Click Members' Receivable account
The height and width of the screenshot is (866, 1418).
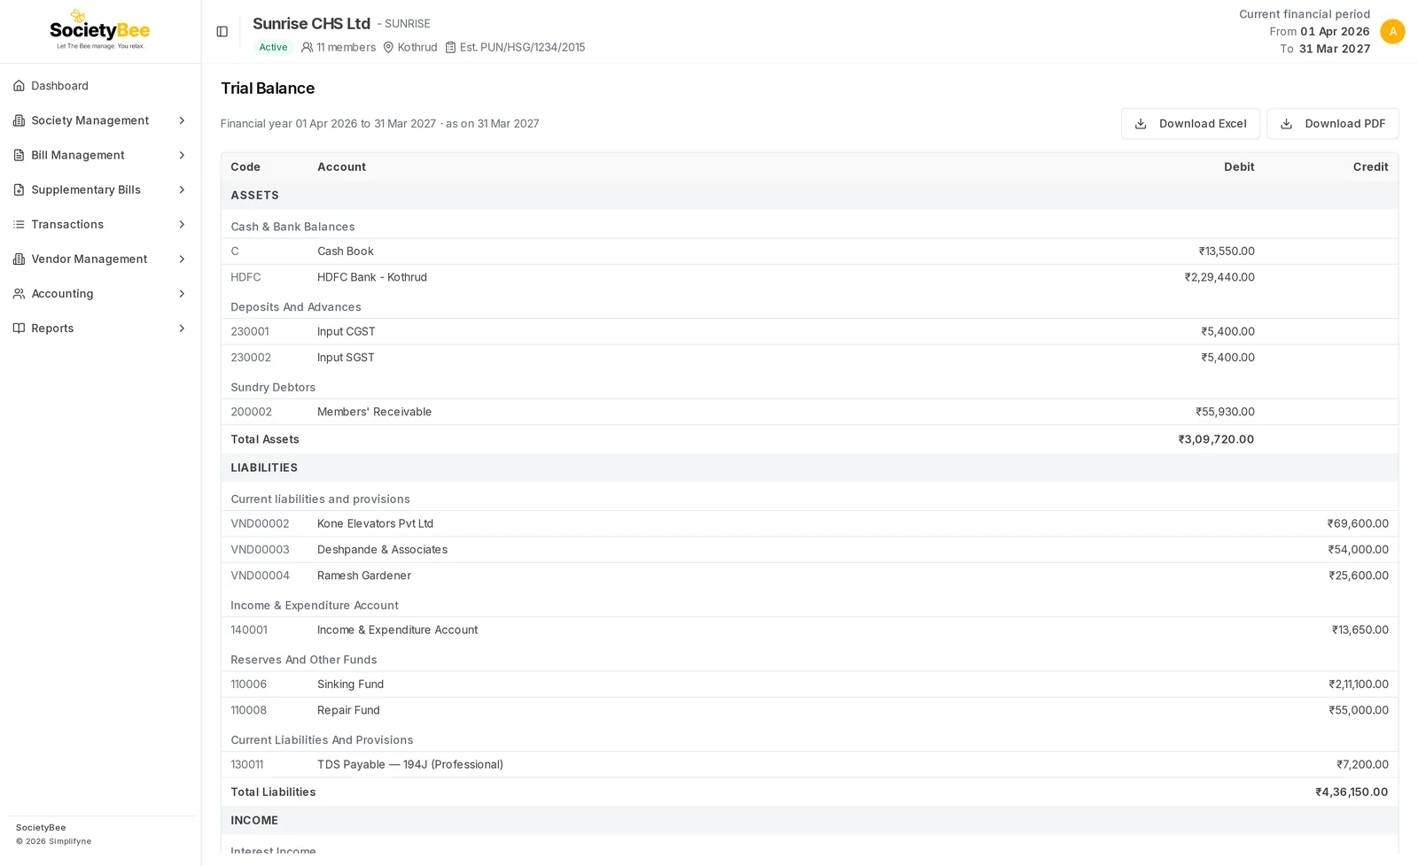(x=374, y=412)
